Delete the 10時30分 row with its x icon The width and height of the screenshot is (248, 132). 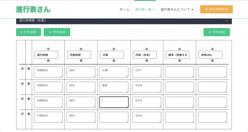(29, 84)
